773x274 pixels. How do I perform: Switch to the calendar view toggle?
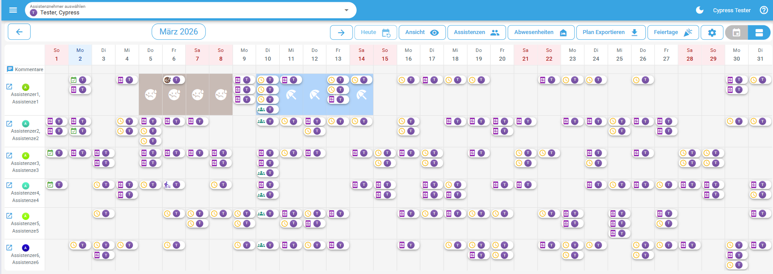pyautogui.click(x=736, y=33)
